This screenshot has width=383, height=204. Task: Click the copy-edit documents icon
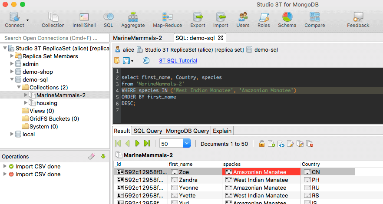coord(300,144)
